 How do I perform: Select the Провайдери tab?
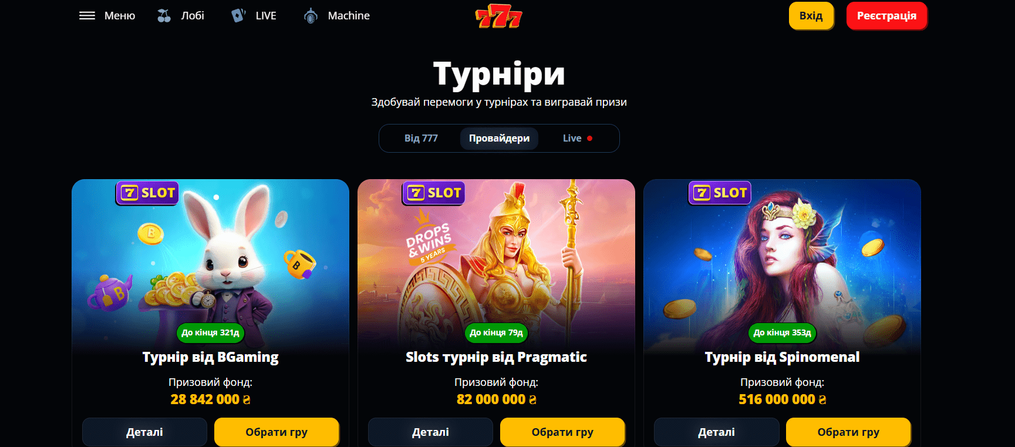pos(499,138)
